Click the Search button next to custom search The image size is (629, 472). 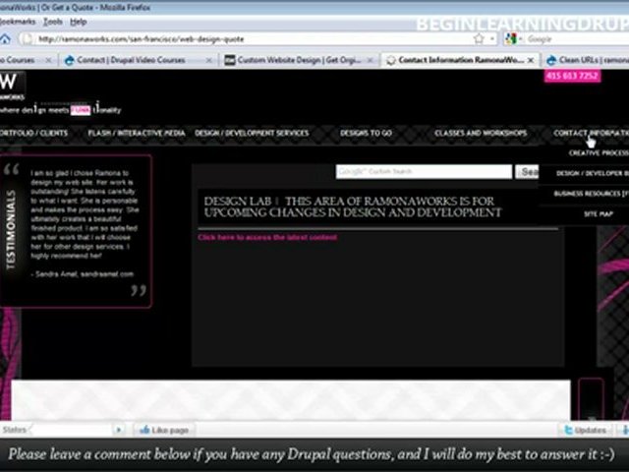tap(527, 172)
